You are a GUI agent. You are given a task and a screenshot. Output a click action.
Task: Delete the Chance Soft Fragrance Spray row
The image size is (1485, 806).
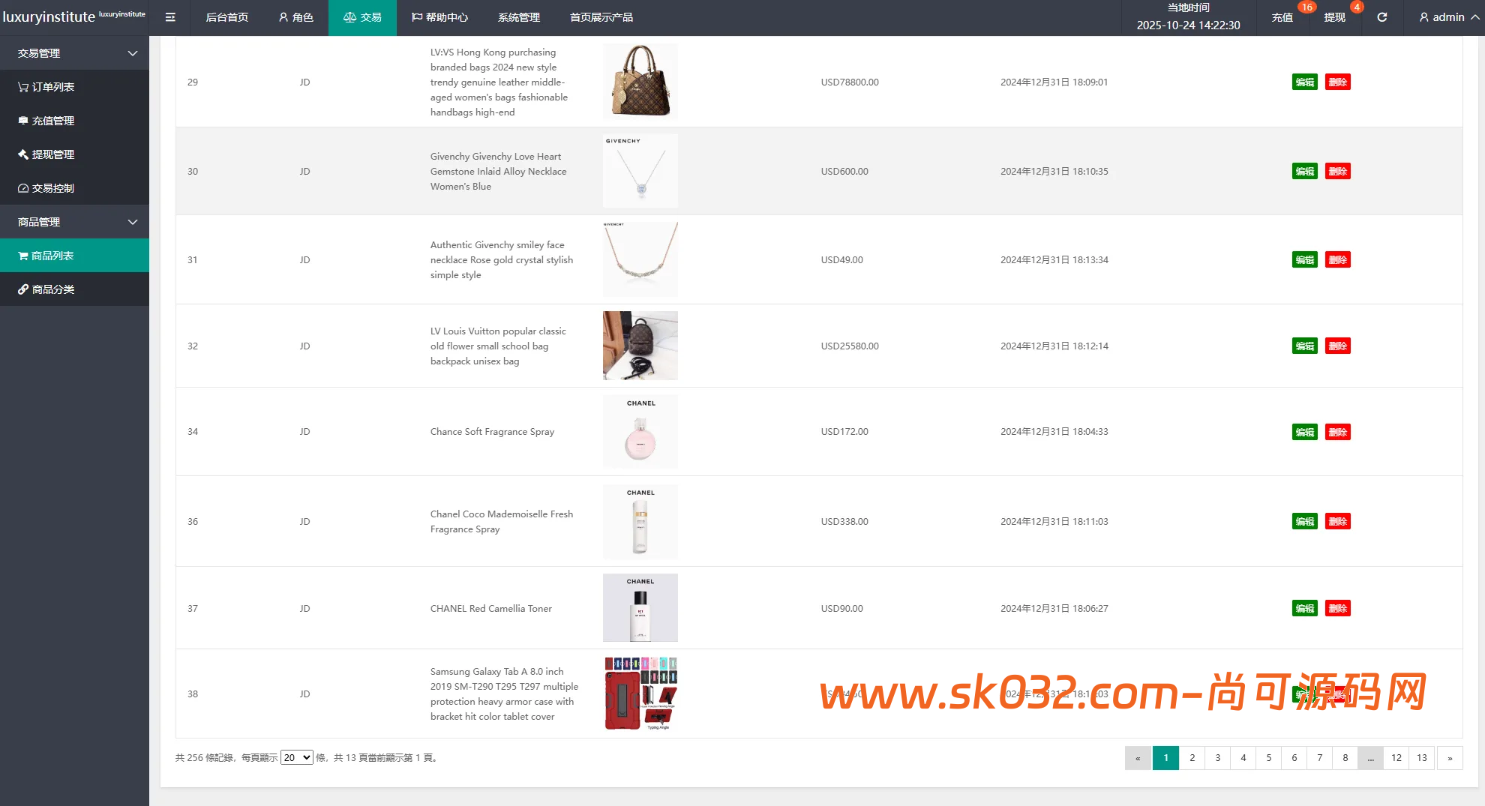pos(1337,432)
